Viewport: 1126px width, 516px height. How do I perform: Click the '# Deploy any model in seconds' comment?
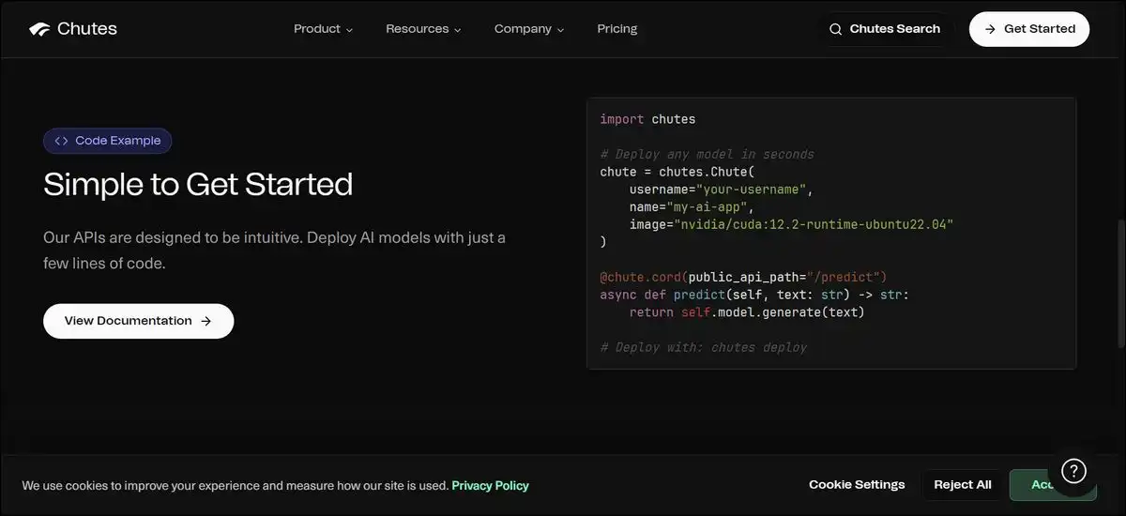(x=707, y=154)
